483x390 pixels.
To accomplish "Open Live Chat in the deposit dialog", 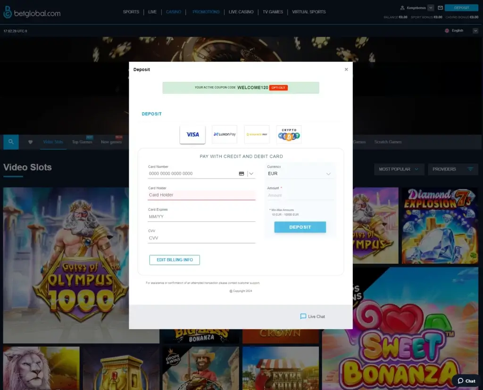I will (x=313, y=317).
